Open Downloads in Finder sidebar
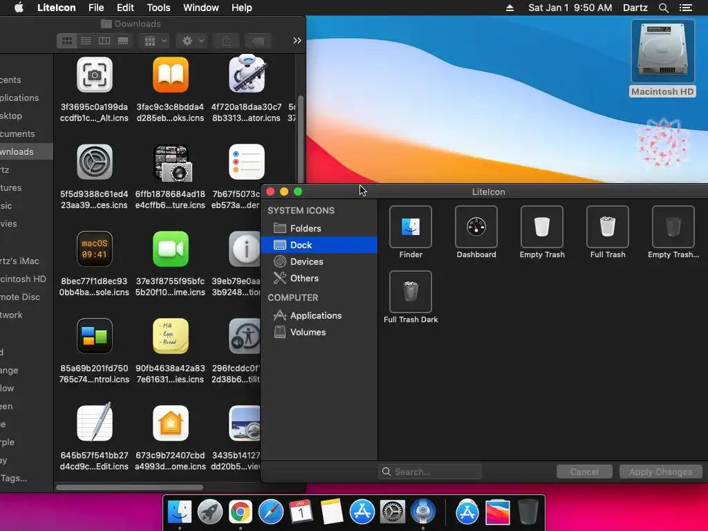This screenshot has height=531, width=708. [x=26, y=151]
